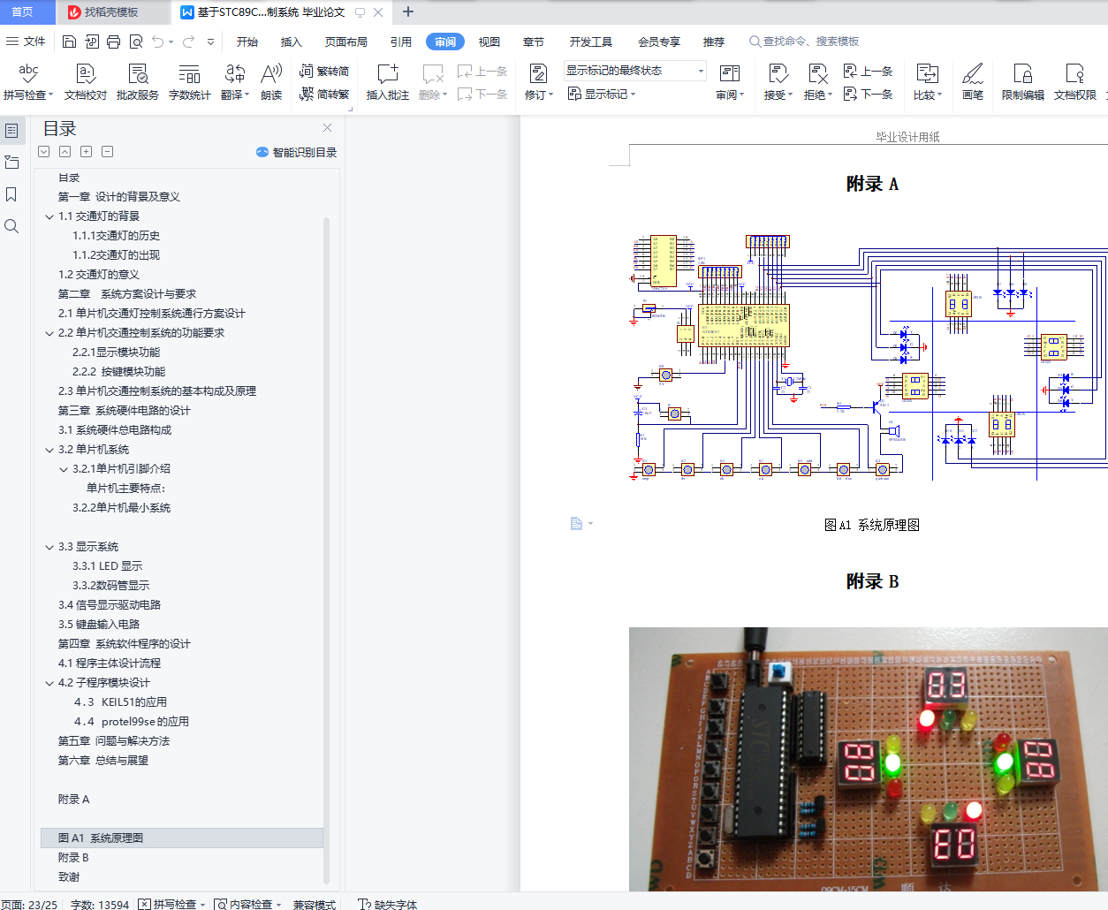
Task: Switch to the 页面布局 ribbon tab
Action: pos(346,42)
